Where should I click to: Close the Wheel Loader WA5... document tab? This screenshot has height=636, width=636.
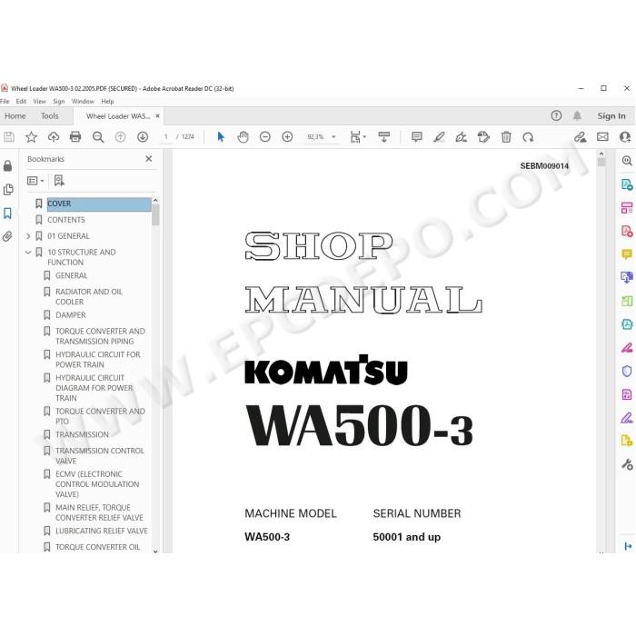[x=157, y=116]
